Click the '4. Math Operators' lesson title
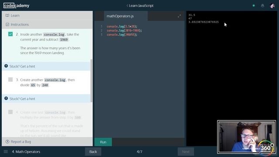The height and width of the screenshot is (157, 279). tap(26, 152)
